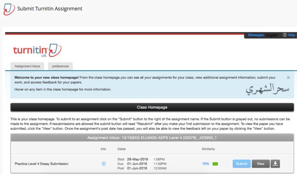This screenshot has width=297, height=175.
Task: Click Practice Level 4 Essay Submission assignment name
Action: click(42, 164)
